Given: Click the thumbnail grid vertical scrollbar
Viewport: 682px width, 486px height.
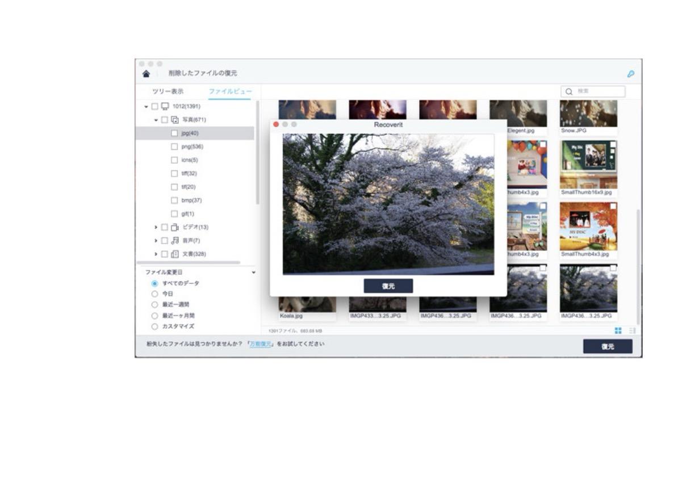Looking at the screenshot, I should coord(638,267).
